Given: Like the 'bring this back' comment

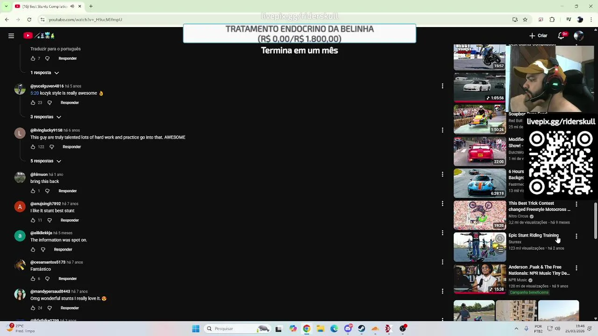Looking at the screenshot, I should 33,191.
